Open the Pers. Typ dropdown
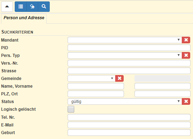The height and width of the screenshot is (139, 193). click(125, 55)
